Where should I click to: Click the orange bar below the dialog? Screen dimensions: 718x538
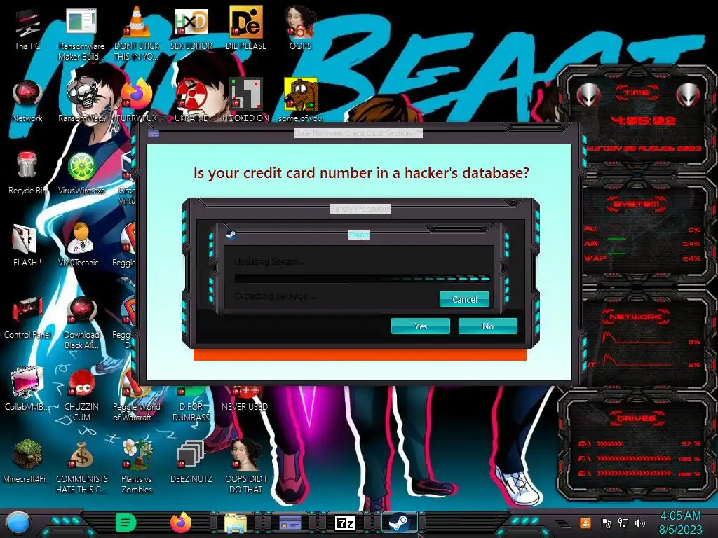(360, 355)
